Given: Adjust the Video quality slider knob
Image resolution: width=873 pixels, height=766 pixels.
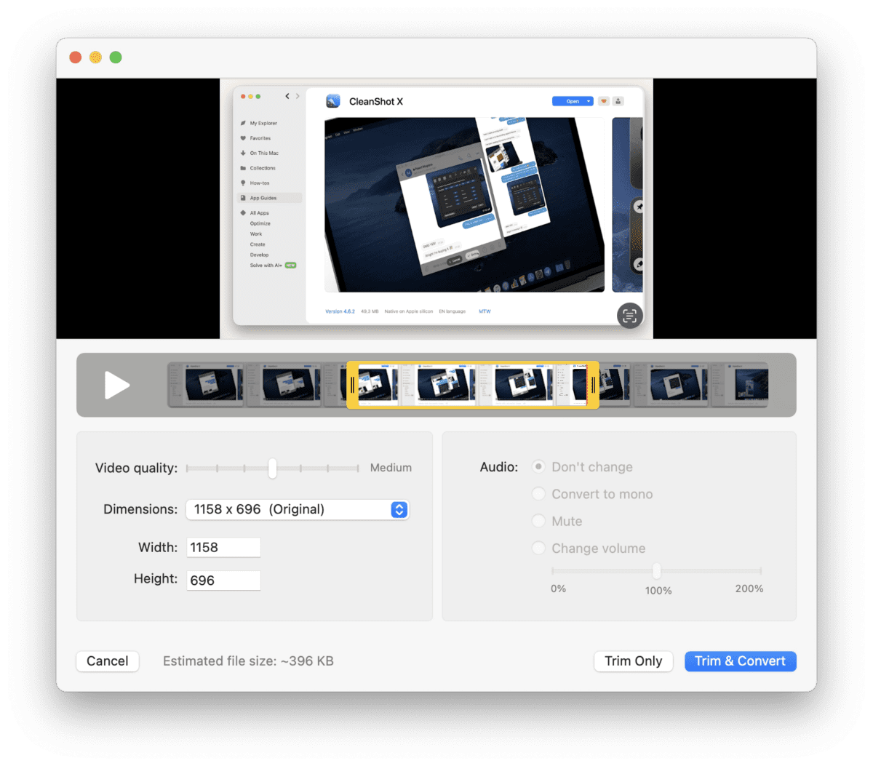Looking at the screenshot, I should tap(272, 468).
